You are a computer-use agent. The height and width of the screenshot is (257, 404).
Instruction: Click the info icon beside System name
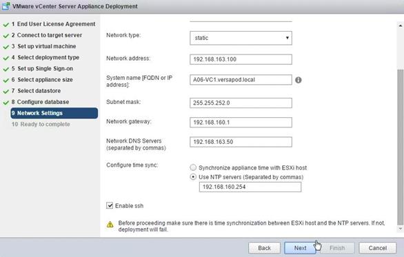tap(298, 80)
